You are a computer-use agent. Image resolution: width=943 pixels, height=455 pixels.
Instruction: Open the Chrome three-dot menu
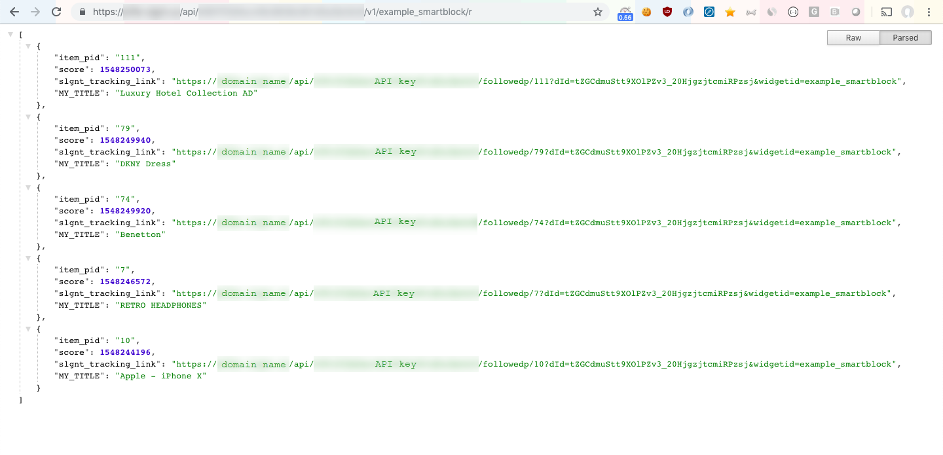click(929, 12)
